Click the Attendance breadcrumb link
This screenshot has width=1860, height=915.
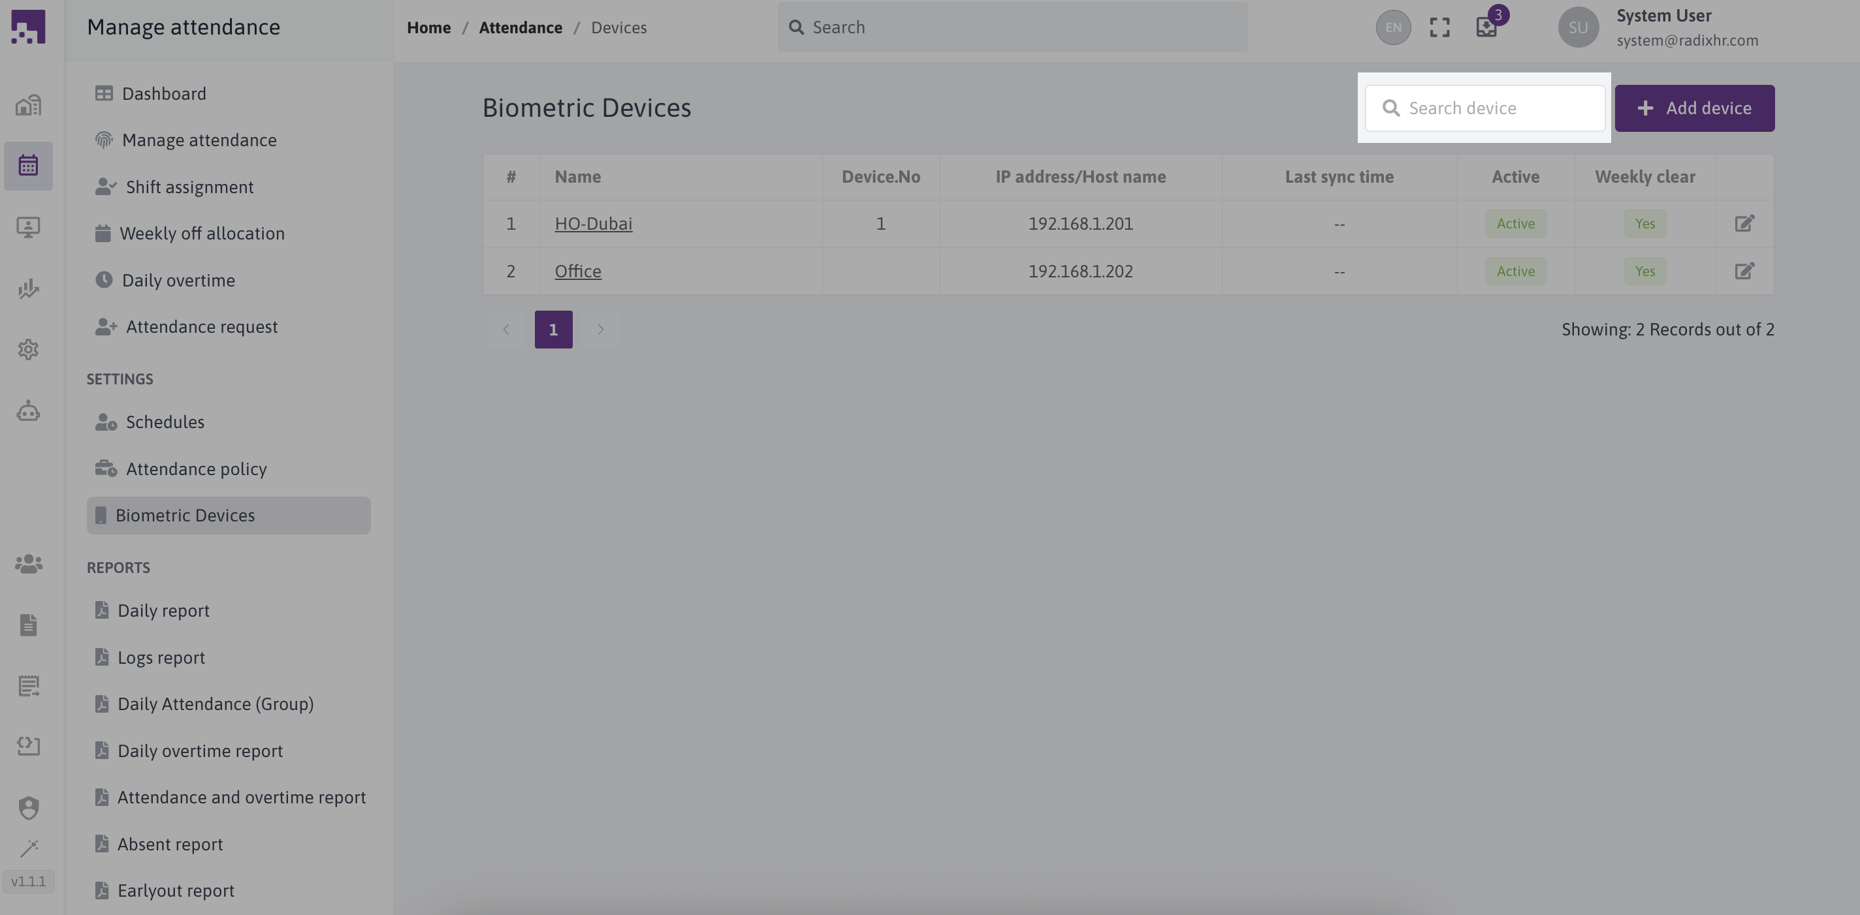[520, 27]
